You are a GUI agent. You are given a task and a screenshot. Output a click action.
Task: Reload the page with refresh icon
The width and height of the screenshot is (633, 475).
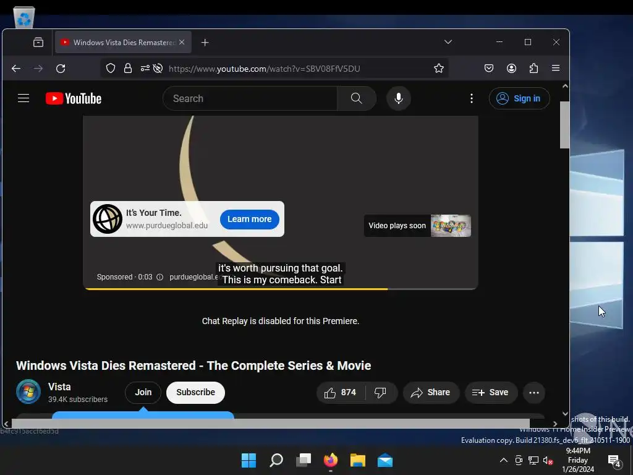(x=61, y=68)
